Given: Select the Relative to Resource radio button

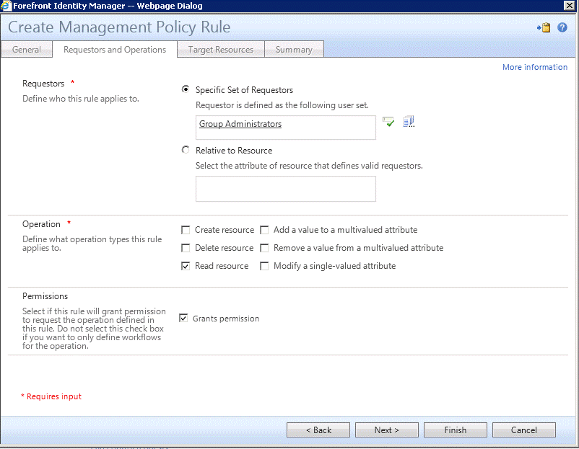Looking at the screenshot, I should [x=186, y=150].
